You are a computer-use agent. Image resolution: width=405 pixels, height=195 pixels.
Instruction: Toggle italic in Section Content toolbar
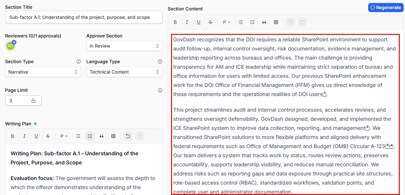point(187,22)
